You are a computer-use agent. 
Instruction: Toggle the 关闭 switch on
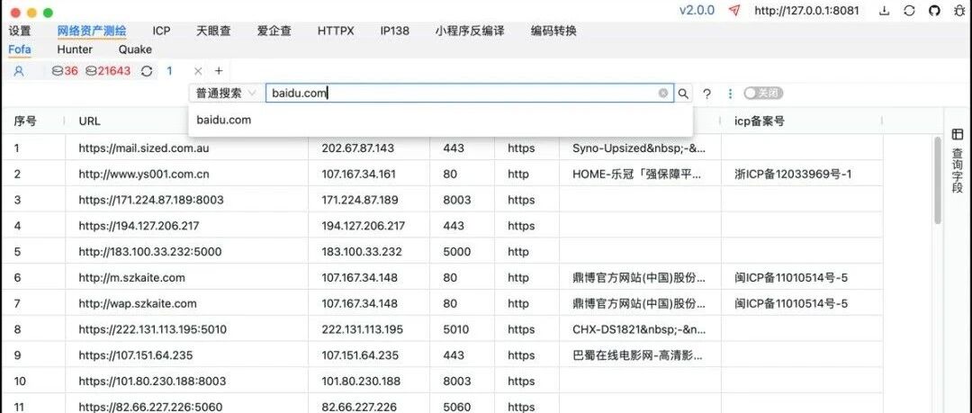764,93
